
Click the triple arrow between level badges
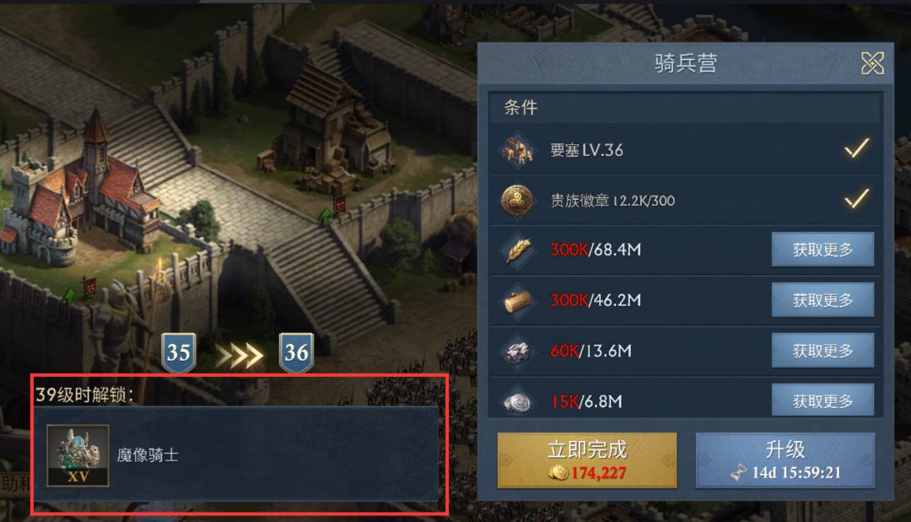(239, 355)
